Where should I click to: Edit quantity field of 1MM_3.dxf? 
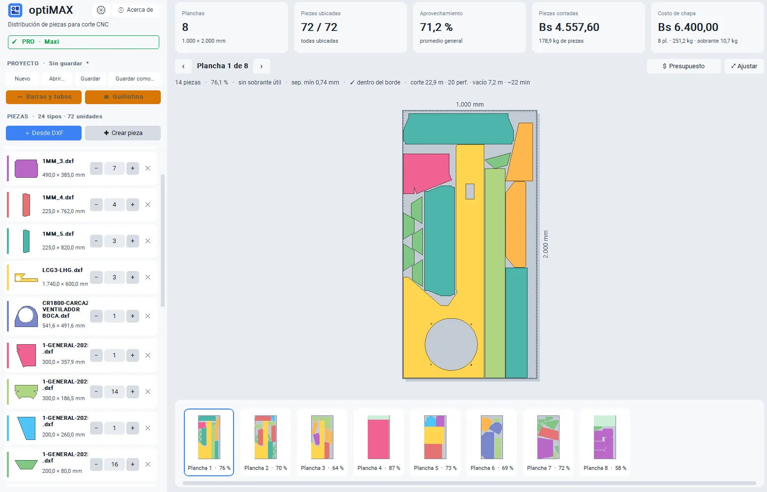pyautogui.click(x=115, y=168)
